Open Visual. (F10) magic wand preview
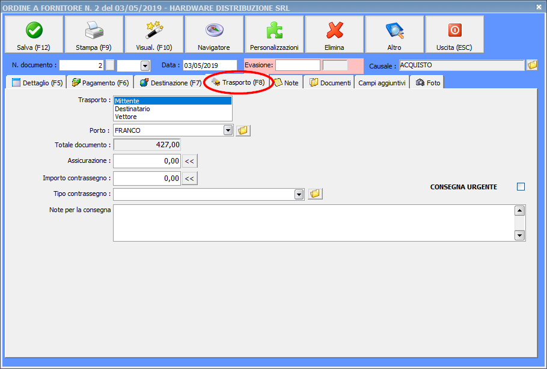 [x=154, y=34]
